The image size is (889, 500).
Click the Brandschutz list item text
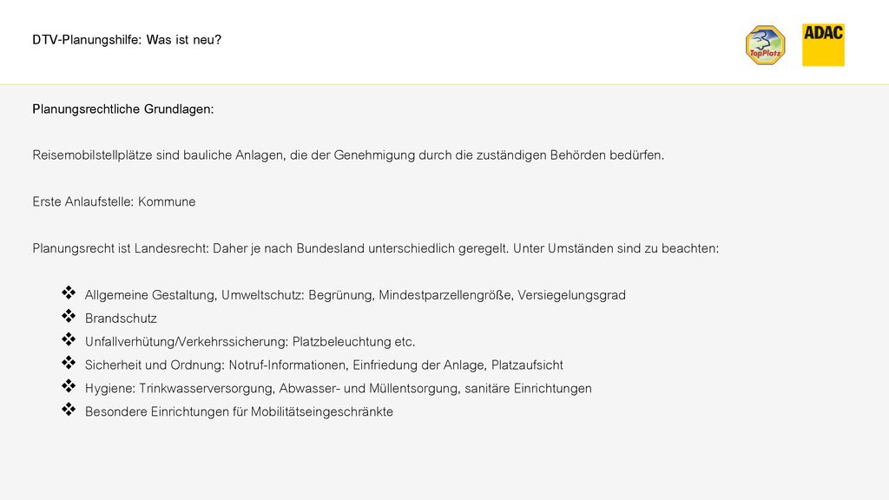coord(121,319)
